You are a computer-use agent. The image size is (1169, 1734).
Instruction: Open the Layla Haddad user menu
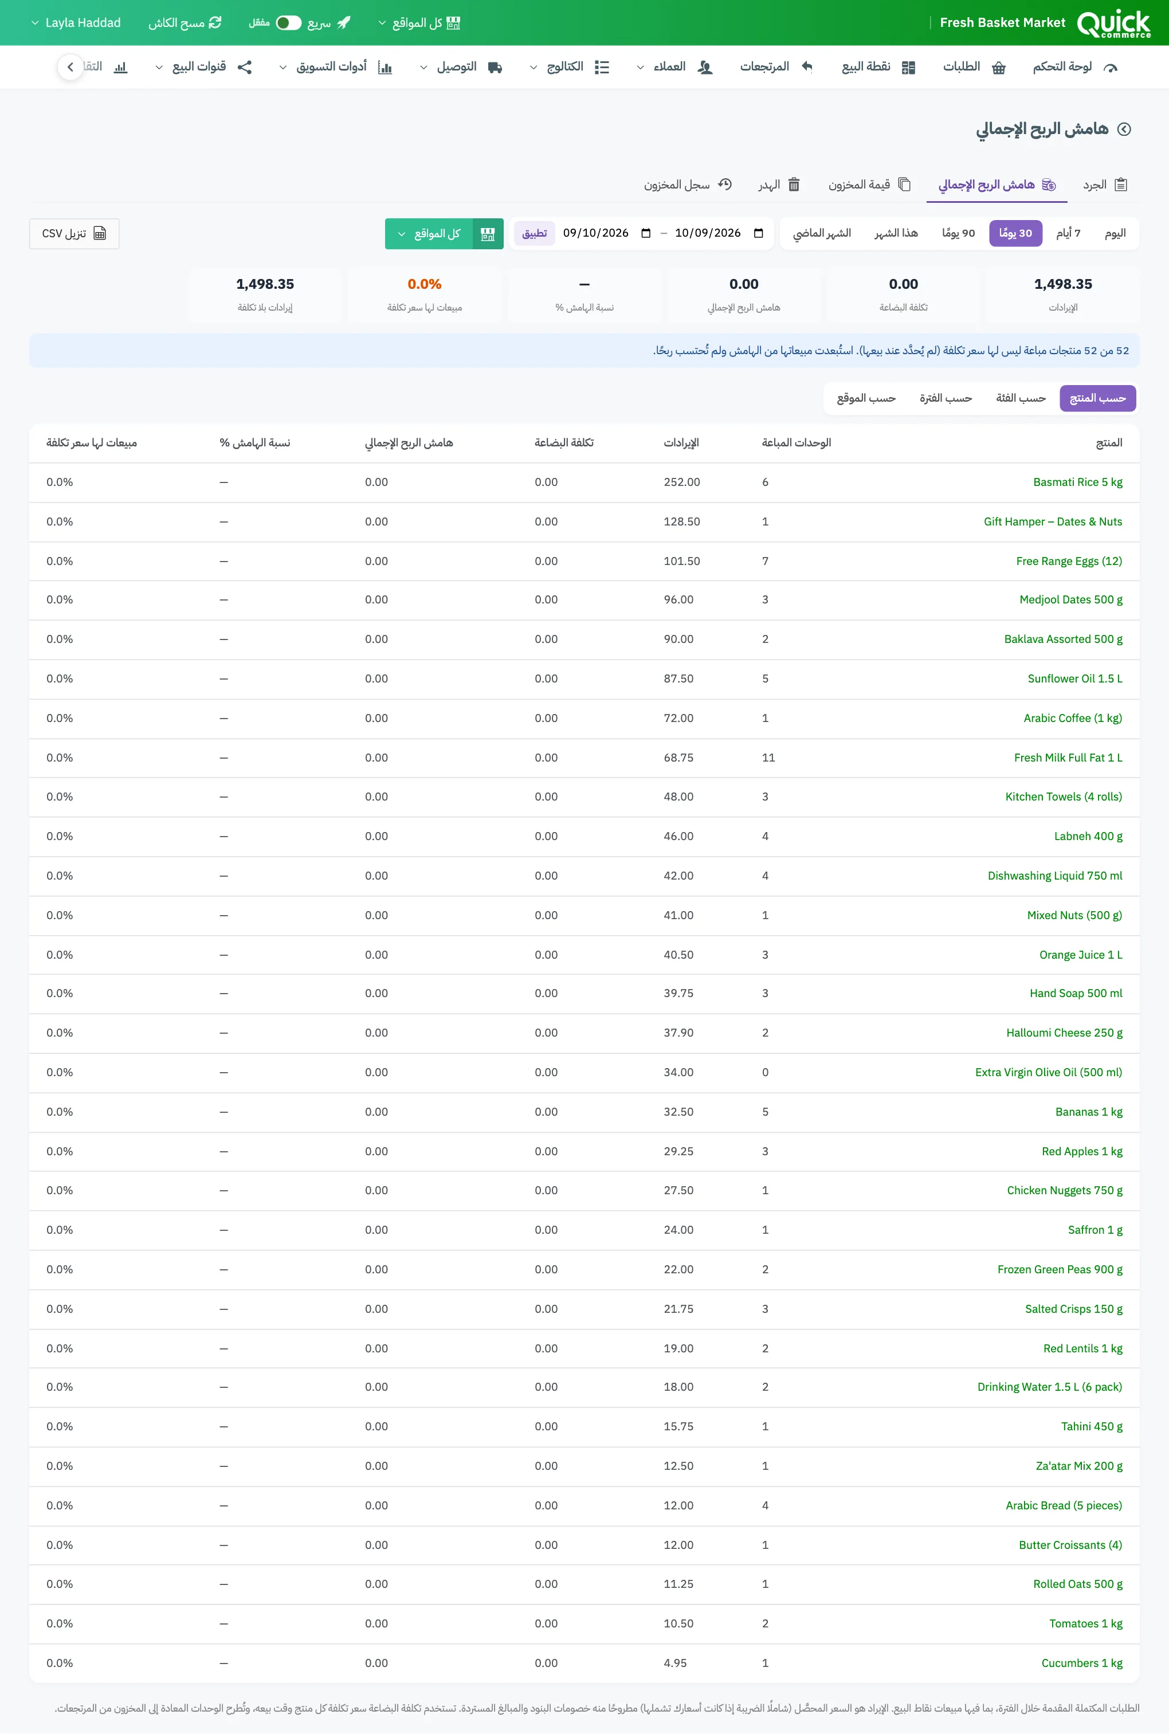coord(75,23)
